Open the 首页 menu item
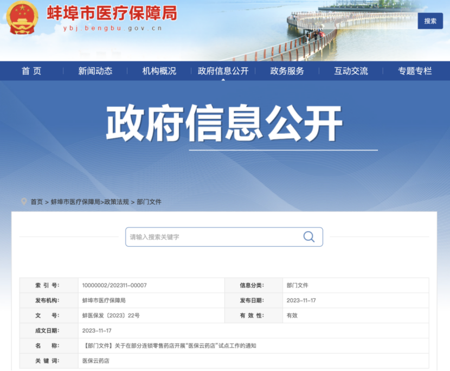Viewport: 450px width, 371px height. [33, 71]
